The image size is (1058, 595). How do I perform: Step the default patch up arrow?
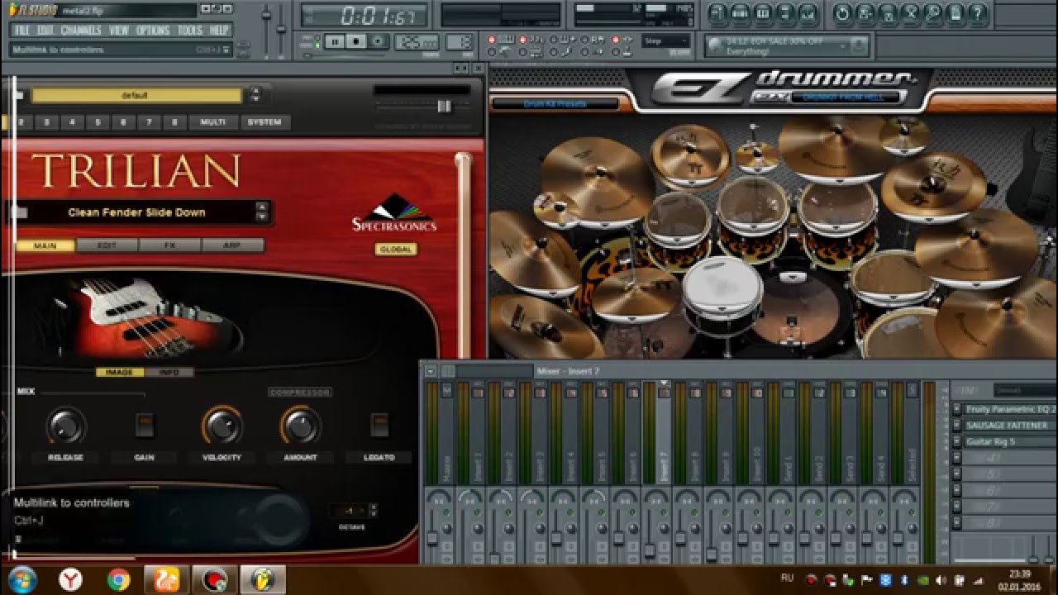click(255, 90)
